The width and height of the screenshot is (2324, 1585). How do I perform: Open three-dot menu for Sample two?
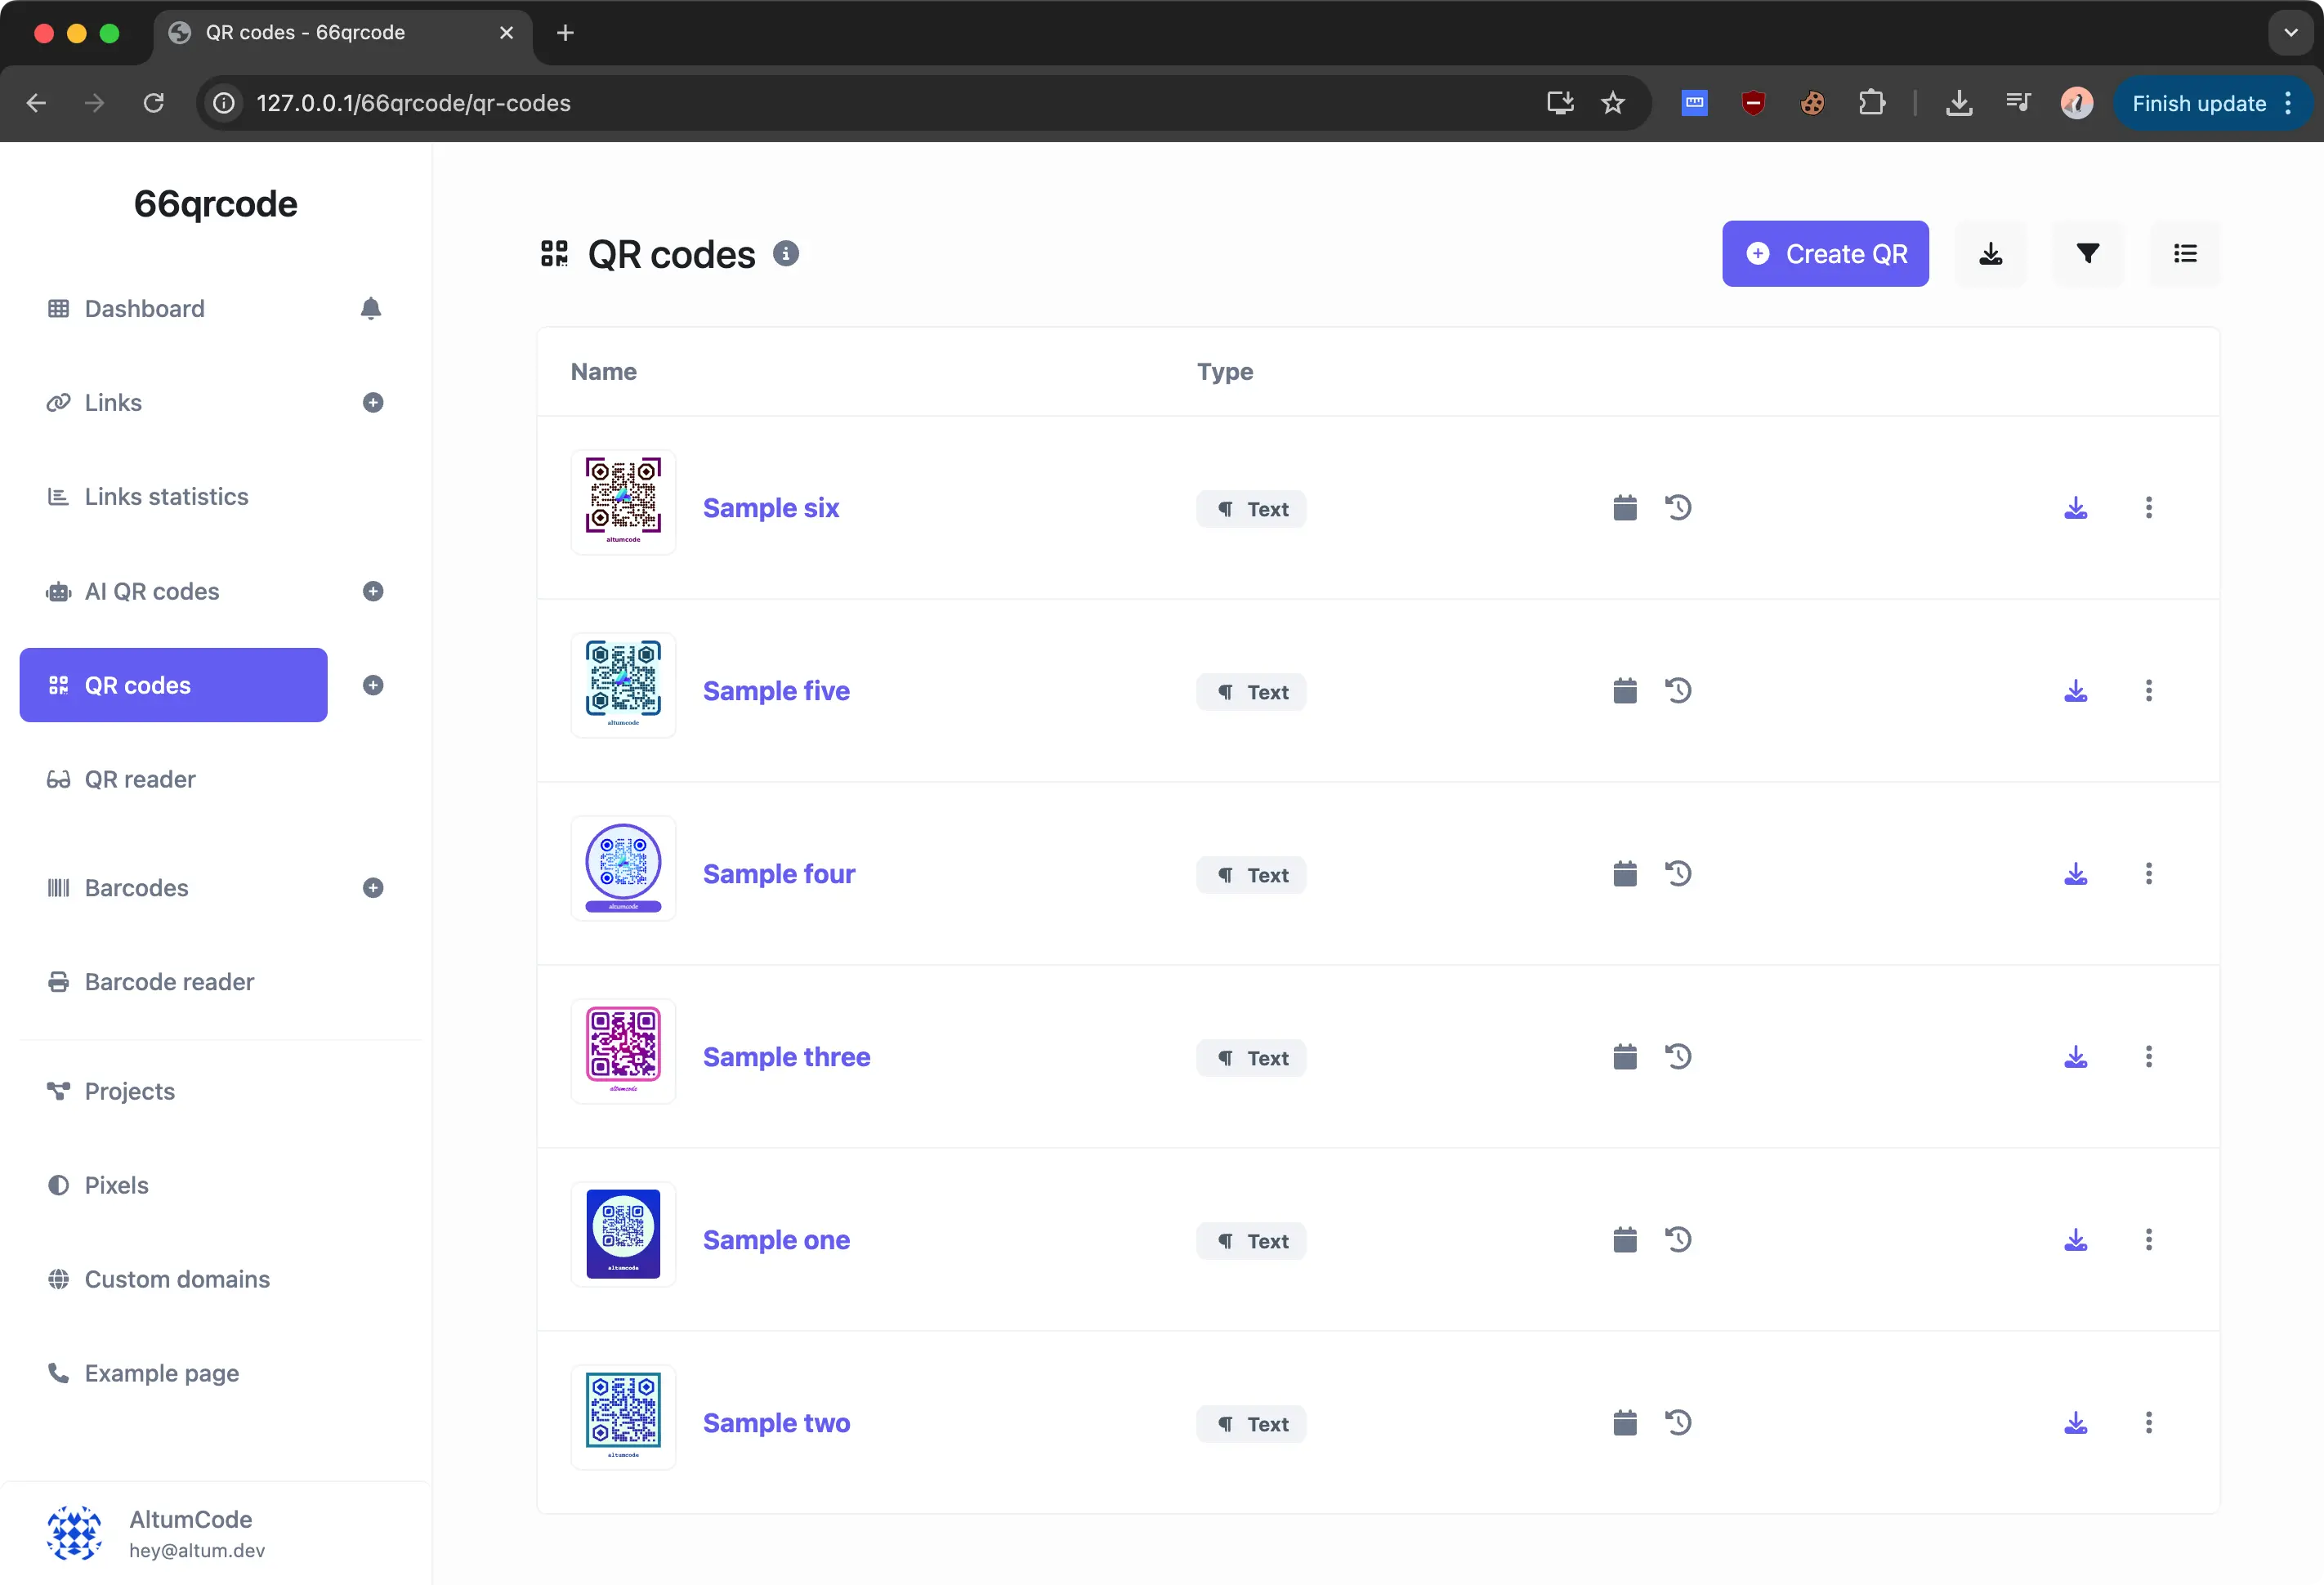tap(2148, 1423)
